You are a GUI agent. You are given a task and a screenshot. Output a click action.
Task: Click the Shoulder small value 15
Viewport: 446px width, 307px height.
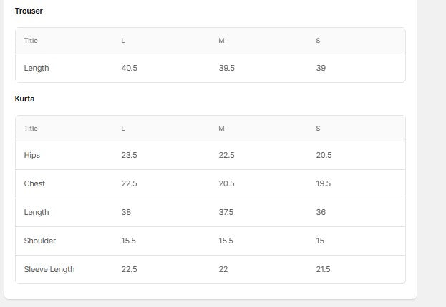click(x=320, y=241)
